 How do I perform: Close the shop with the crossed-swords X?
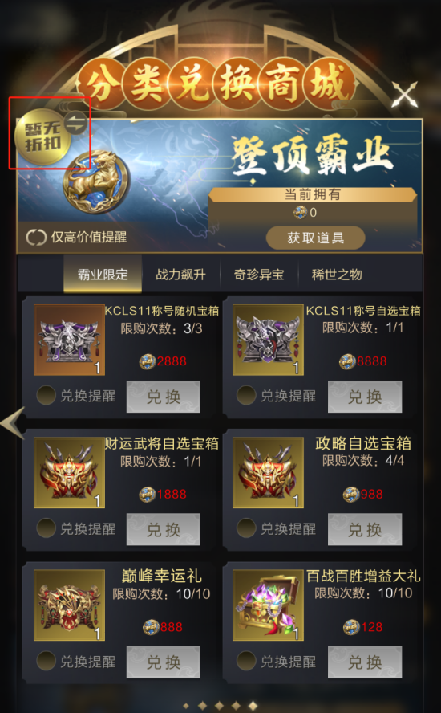point(404,95)
